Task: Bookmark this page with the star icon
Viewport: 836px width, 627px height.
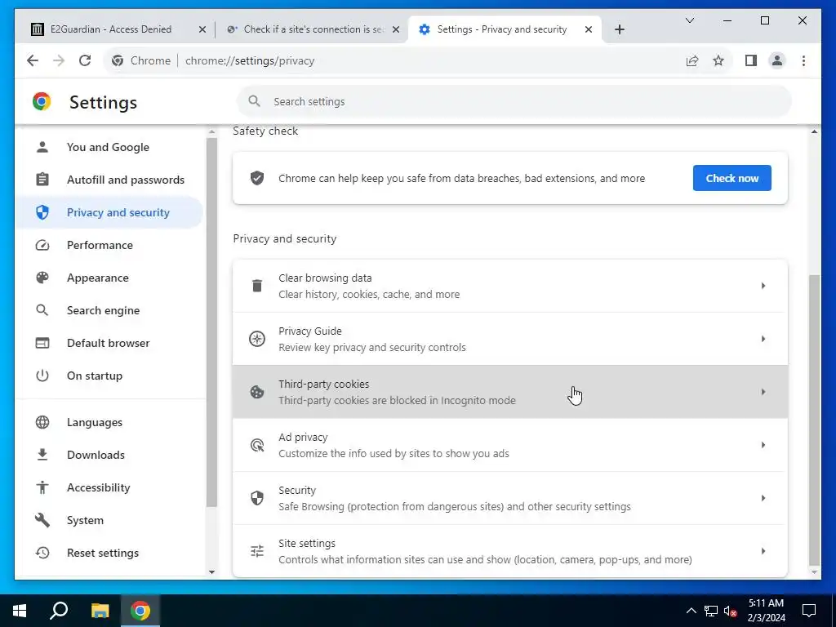Action: click(718, 60)
